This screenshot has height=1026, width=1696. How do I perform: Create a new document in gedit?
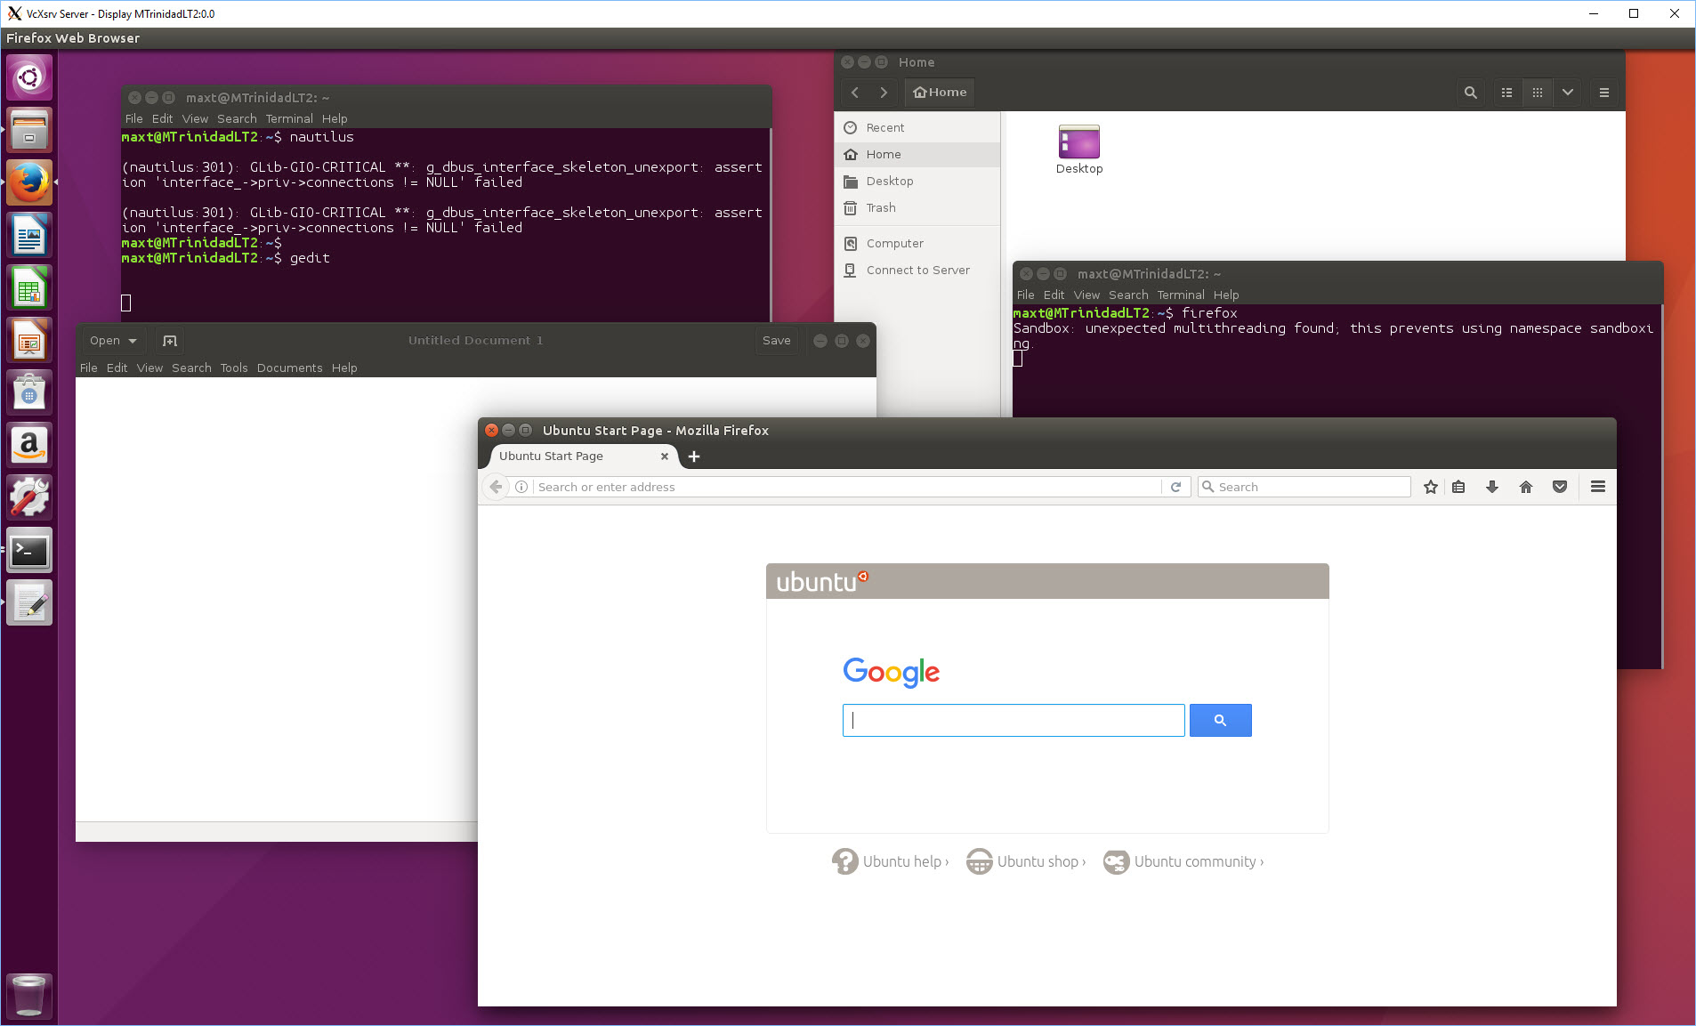pyautogui.click(x=170, y=341)
